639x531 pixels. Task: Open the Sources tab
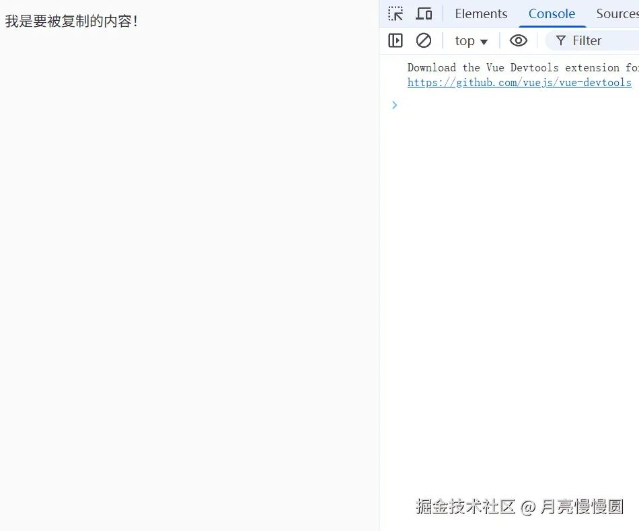616,13
